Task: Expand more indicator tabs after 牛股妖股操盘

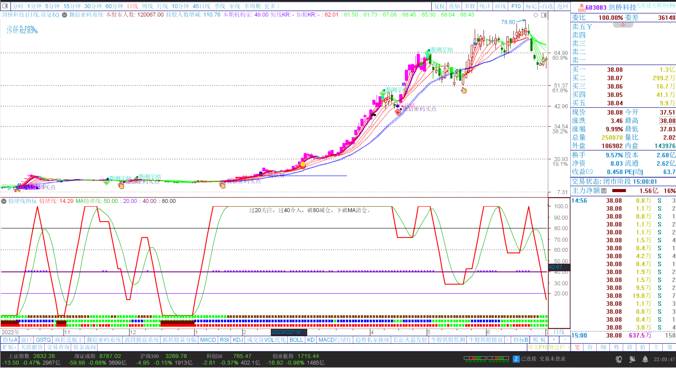Action: 507,340
